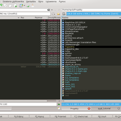Open the Narzędzia menu
Screen dimensions: 121x121
[31, 2]
